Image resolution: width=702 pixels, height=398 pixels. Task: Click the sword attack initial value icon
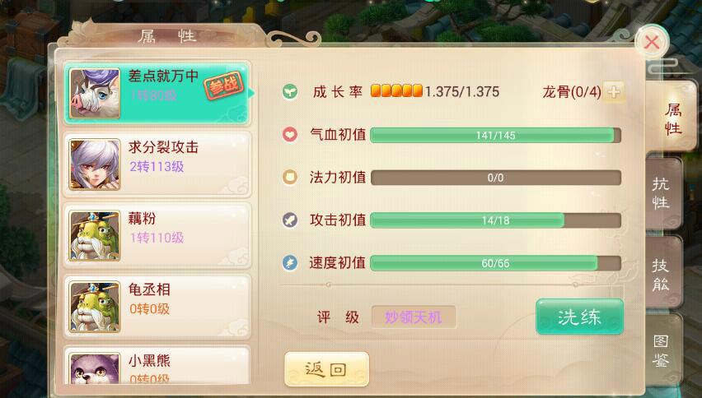(x=290, y=220)
